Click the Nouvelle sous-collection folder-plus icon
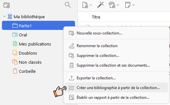The height and width of the screenshot is (105, 170). [x=72, y=33]
